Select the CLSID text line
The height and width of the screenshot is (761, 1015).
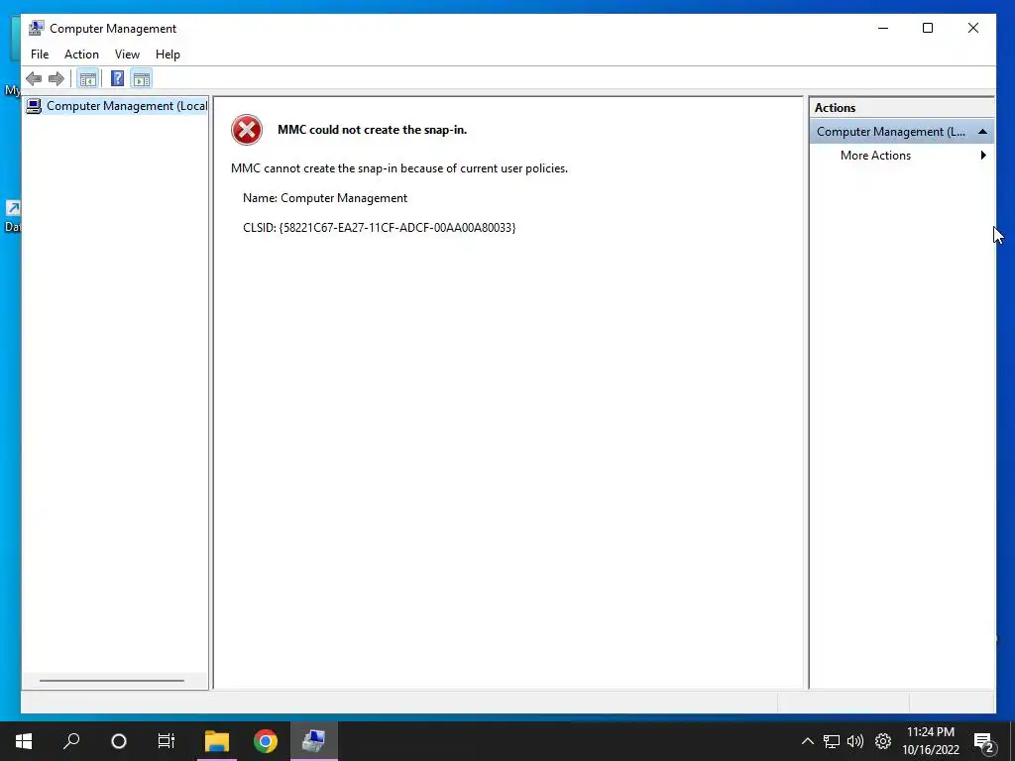380,228
